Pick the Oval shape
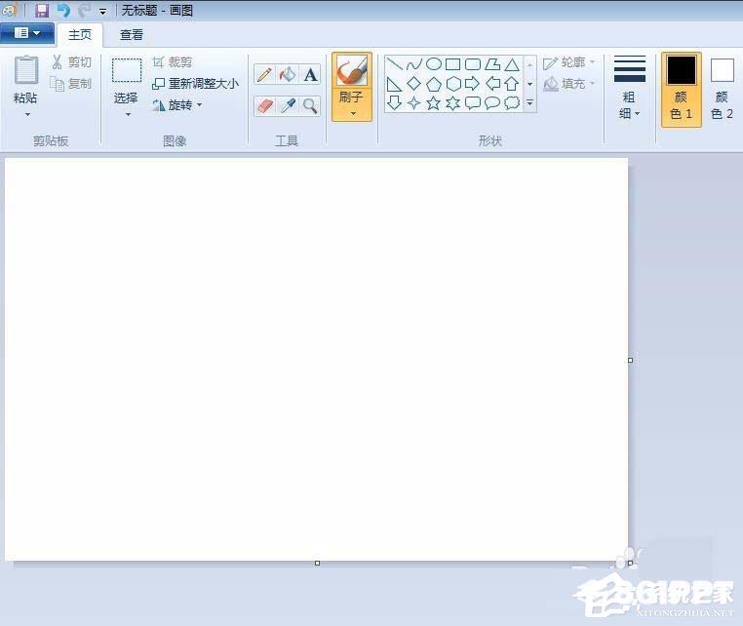743x626 pixels. click(x=434, y=64)
